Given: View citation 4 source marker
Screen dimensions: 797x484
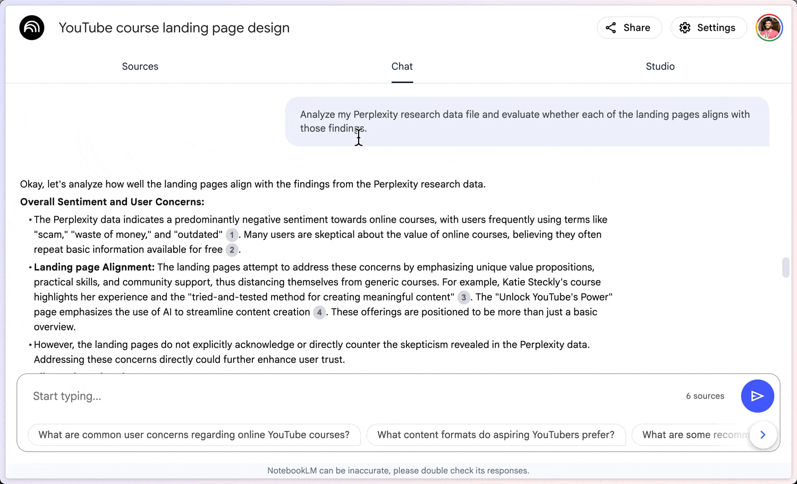Looking at the screenshot, I should [x=319, y=312].
